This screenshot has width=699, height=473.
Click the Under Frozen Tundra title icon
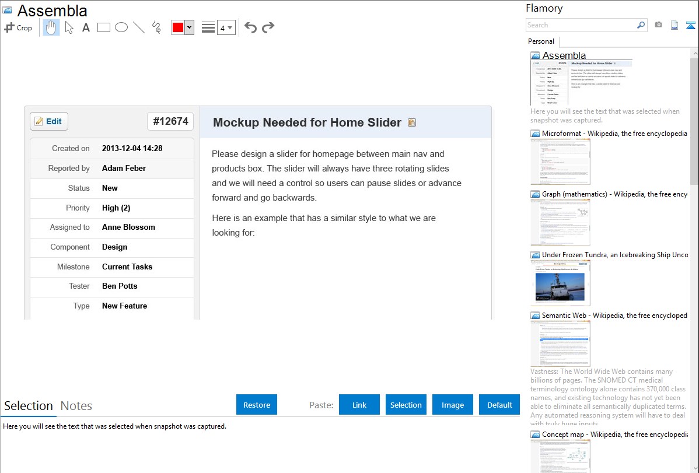pos(535,254)
